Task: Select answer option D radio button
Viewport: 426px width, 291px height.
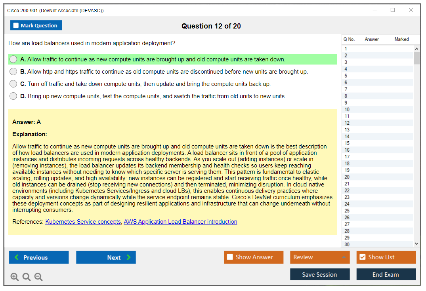Action: coord(13,96)
